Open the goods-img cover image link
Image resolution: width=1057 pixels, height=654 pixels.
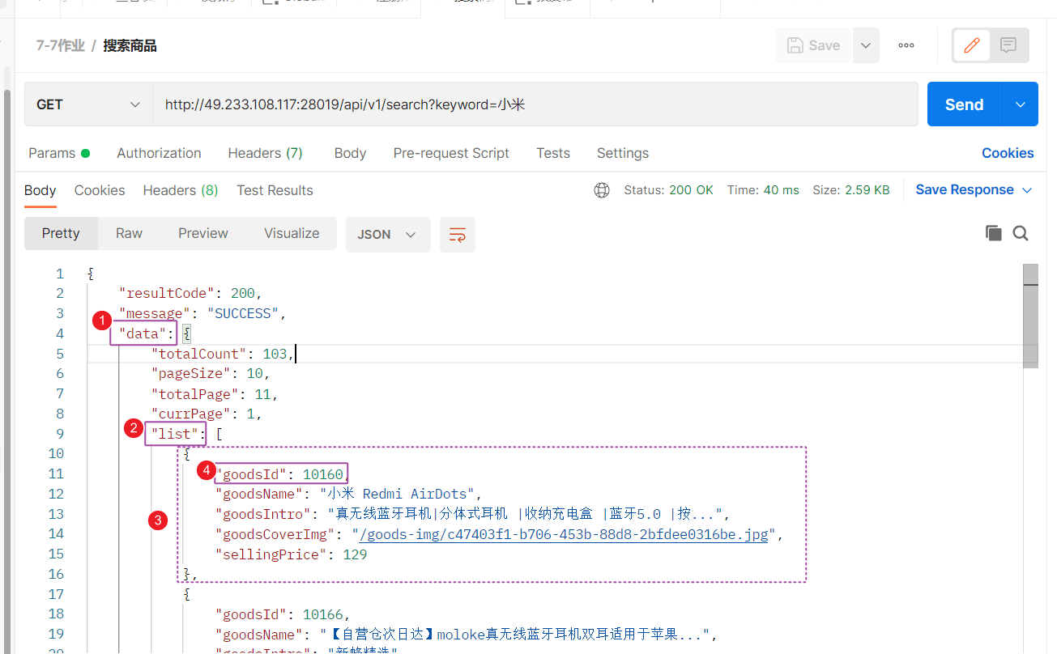(564, 534)
